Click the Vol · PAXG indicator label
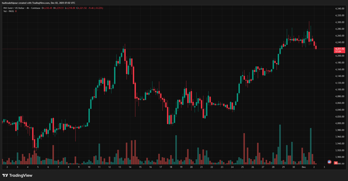The width and height of the screenshot is (348, 181). pyautogui.click(x=9, y=11)
